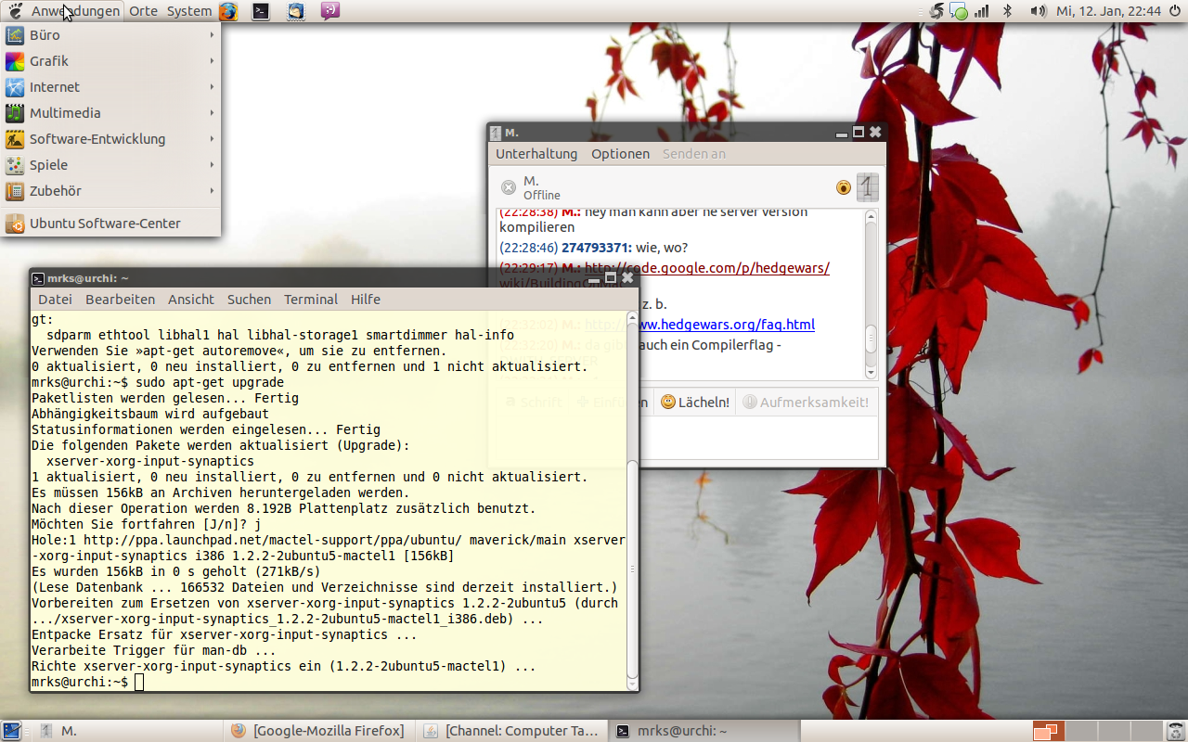Click the Lächeln! smiley button
Image resolution: width=1188 pixels, height=742 pixels.
tap(694, 403)
